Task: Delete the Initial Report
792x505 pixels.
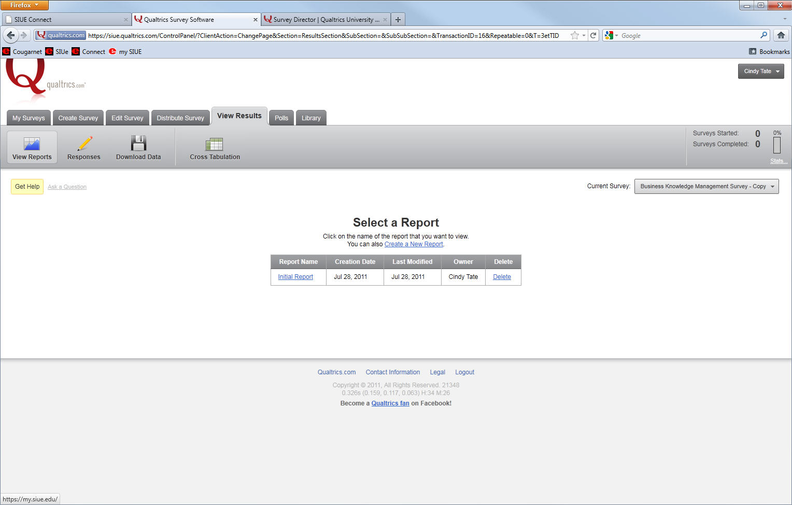Action: (x=502, y=277)
